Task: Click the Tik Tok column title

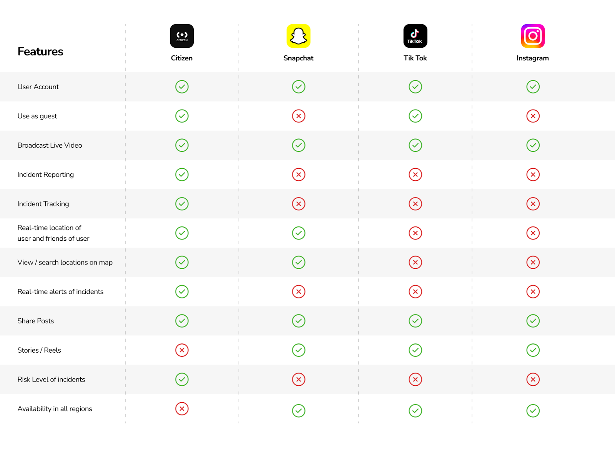Action: pos(415,58)
